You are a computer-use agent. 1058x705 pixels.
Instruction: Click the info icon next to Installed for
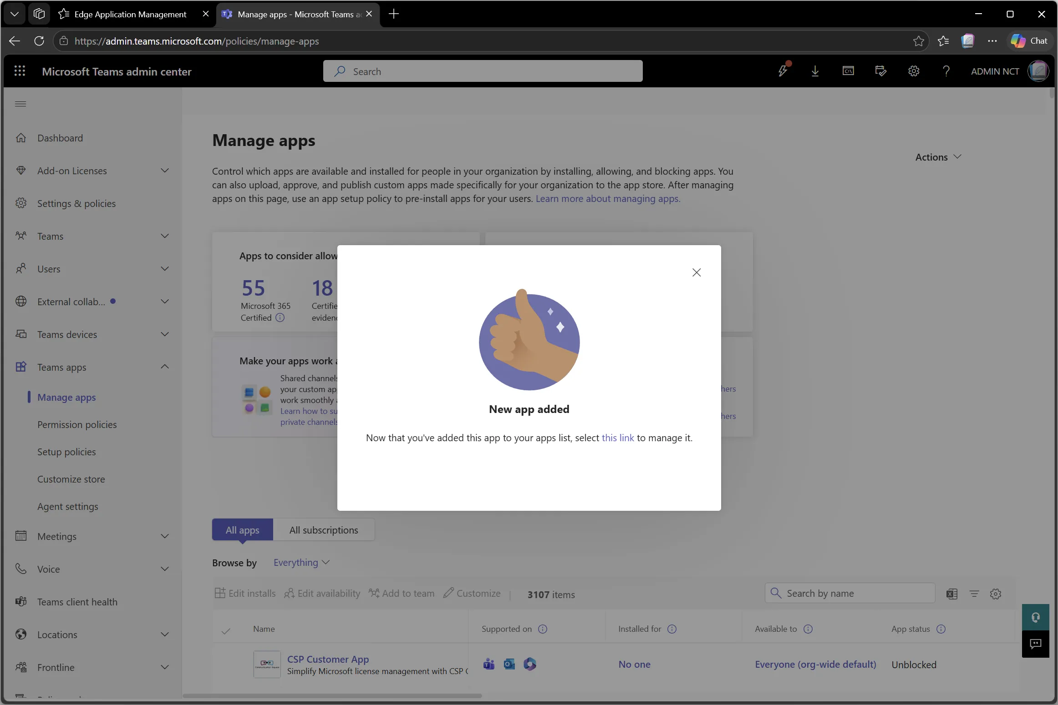tap(672, 629)
